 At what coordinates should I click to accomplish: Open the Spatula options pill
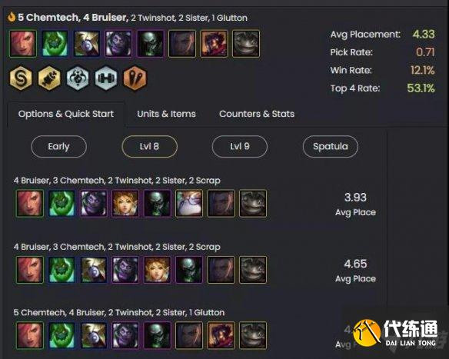pyautogui.click(x=331, y=147)
